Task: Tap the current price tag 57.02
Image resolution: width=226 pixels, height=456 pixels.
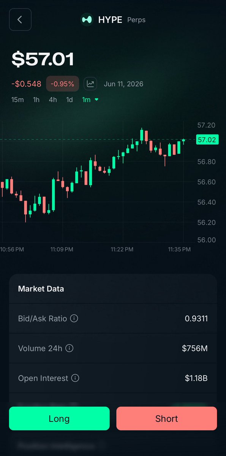Action: (x=207, y=140)
